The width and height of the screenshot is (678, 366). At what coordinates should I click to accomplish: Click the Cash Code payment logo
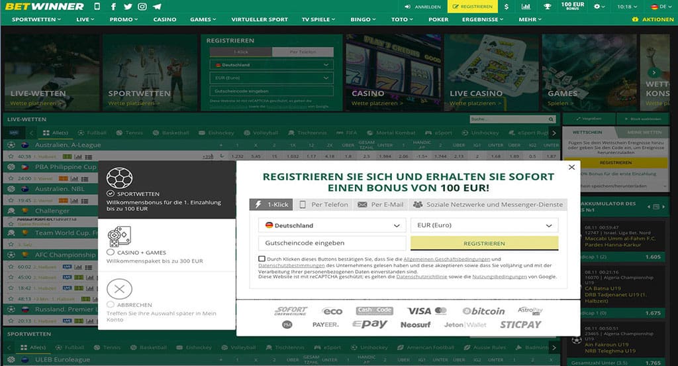[x=375, y=310]
